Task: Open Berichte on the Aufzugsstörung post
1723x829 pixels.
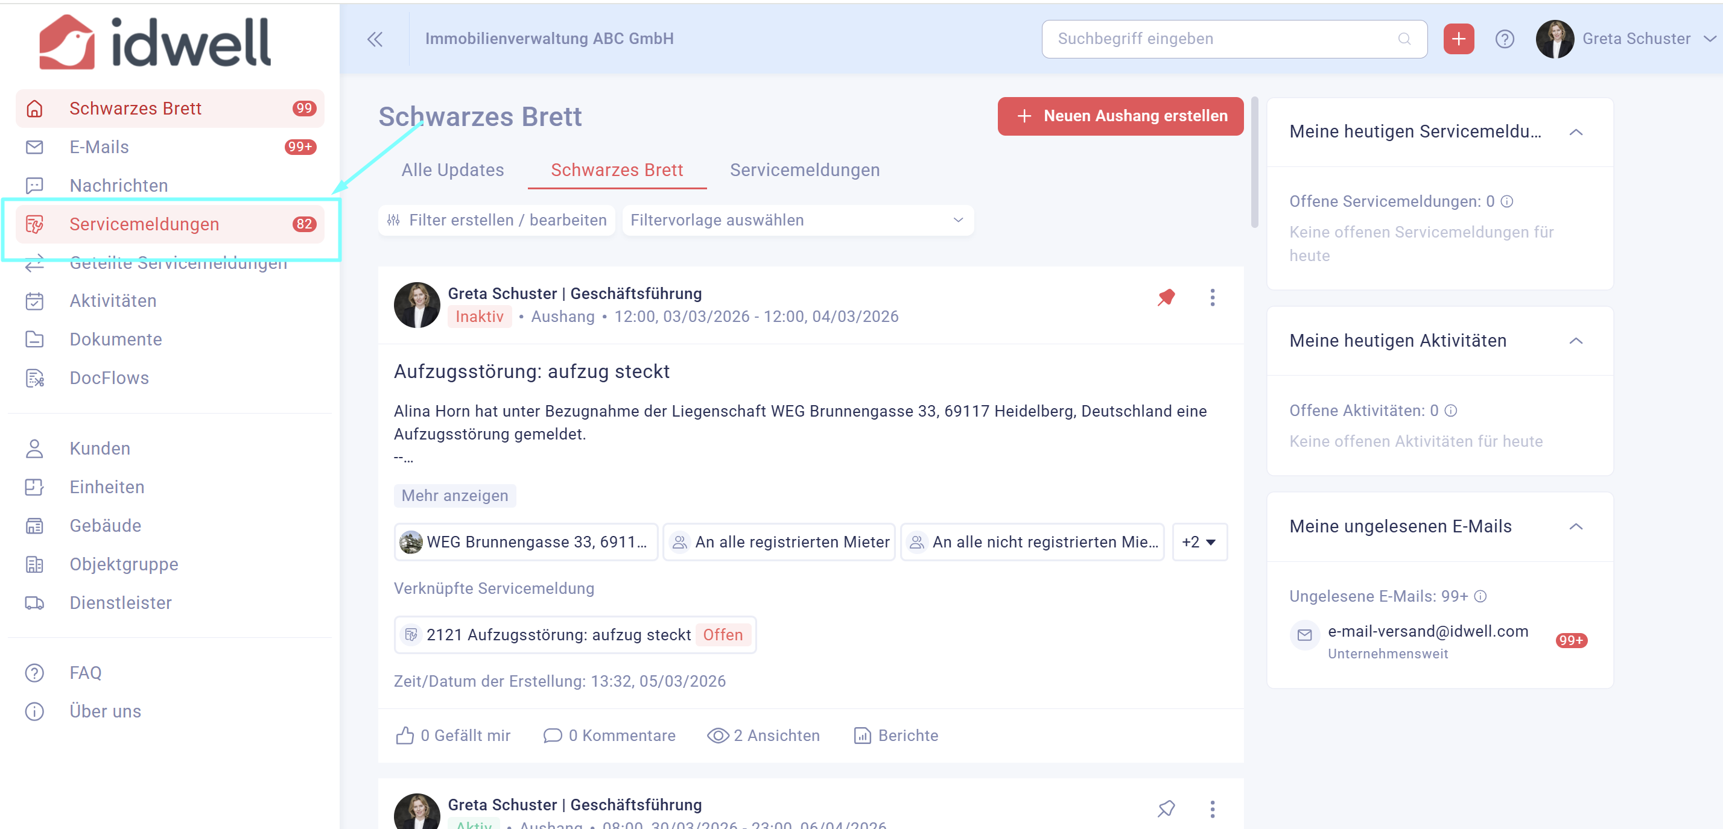Action: pyautogui.click(x=896, y=736)
